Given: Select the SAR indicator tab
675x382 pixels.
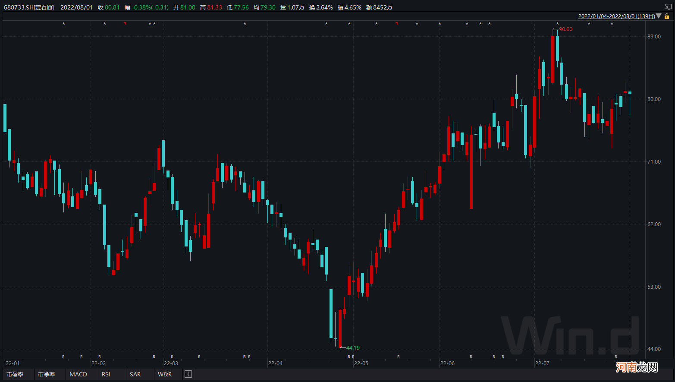Looking at the screenshot, I should [x=135, y=374].
